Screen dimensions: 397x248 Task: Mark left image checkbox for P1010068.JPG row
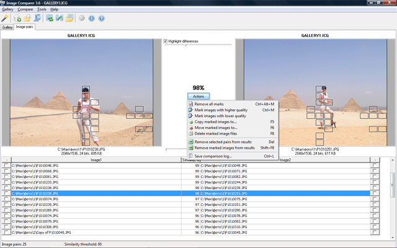coord(6,171)
